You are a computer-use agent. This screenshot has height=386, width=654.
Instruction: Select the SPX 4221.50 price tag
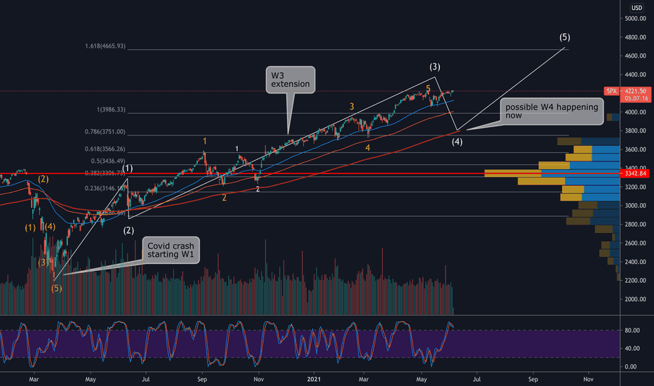(627, 91)
